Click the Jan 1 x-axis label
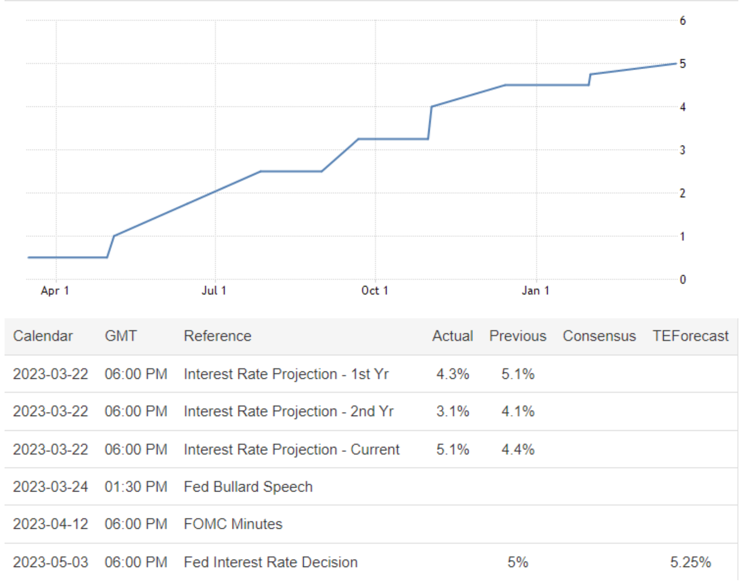Image resolution: width=742 pixels, height=582 pixels. pos(535,291)
